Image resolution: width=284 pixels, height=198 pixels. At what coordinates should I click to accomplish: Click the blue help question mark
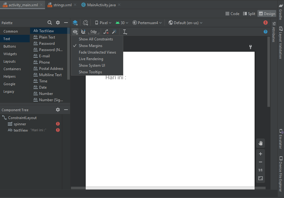coord(265,32)
